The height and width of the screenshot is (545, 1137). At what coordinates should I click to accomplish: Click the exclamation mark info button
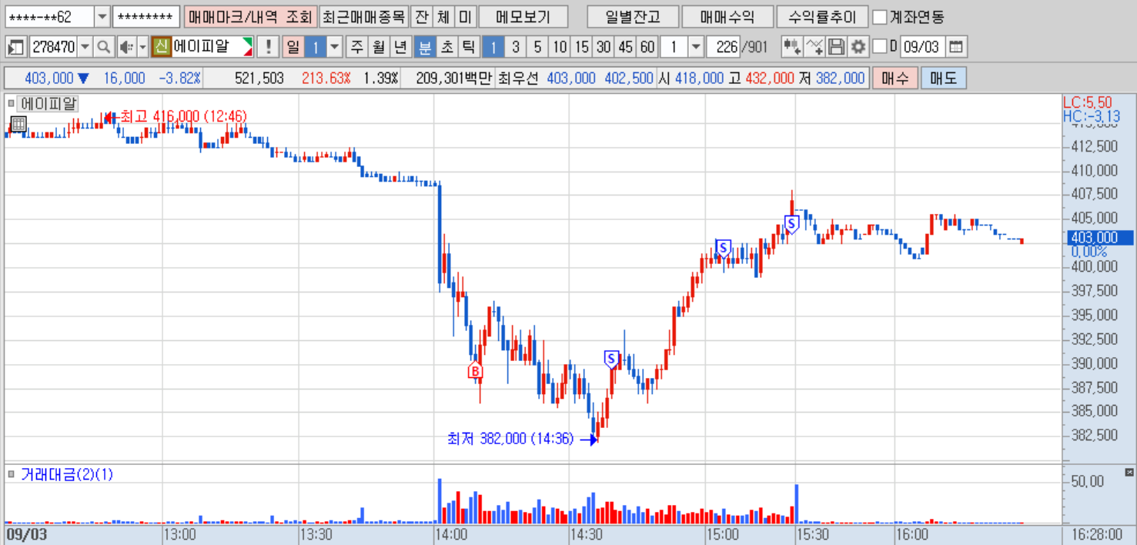(267, 47)
